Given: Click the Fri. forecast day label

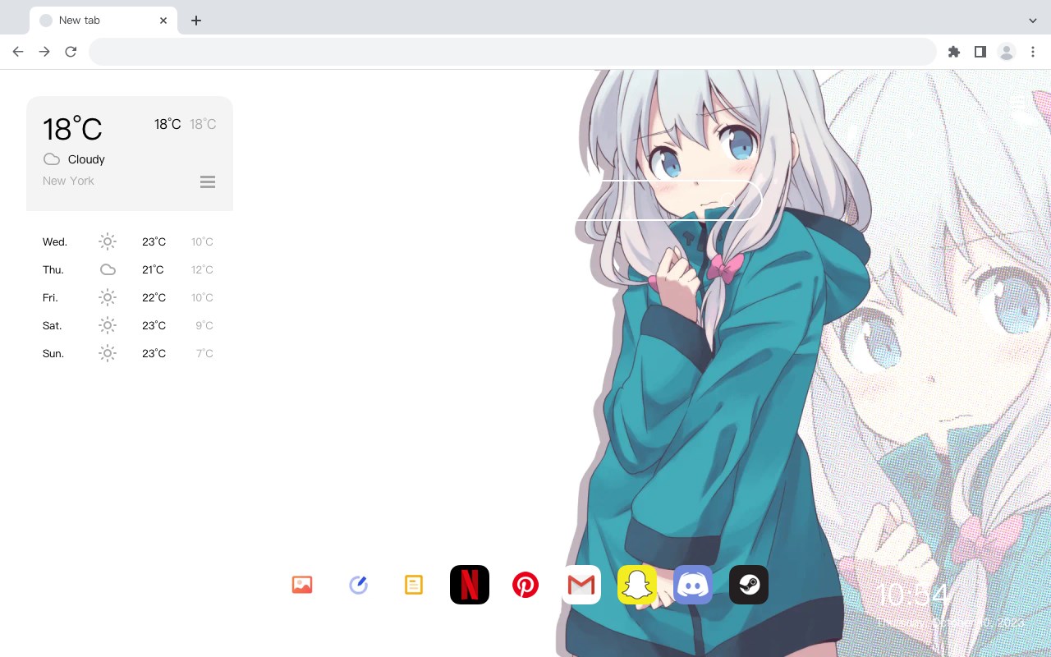Looking at the screenshot, I should (52, 297).
